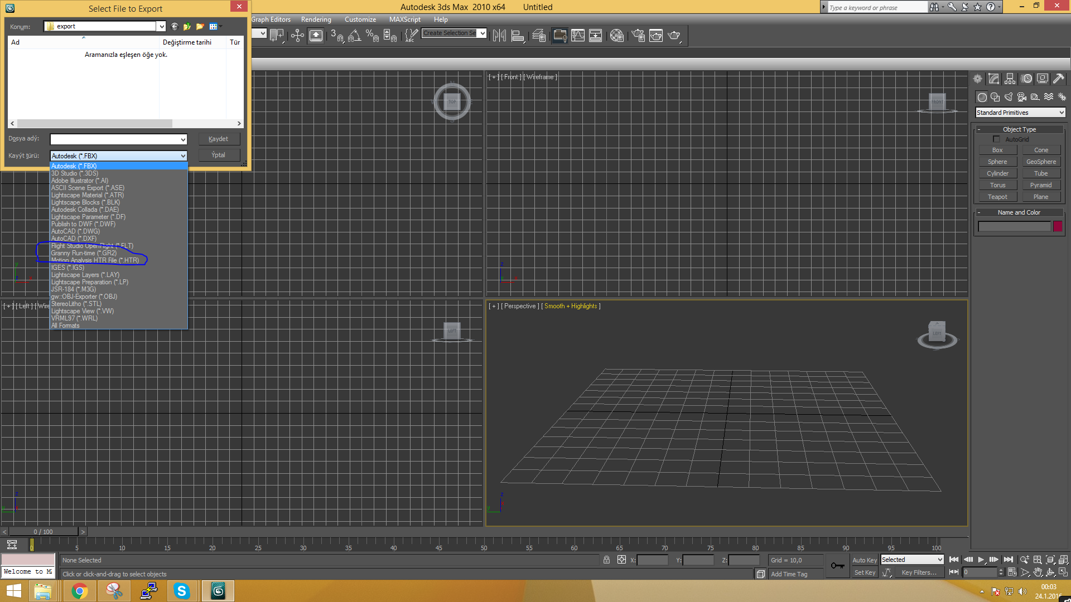Toggle Set Key animation mode
The height and width of the screenshot is (602, 1071).
pos(865,572)
